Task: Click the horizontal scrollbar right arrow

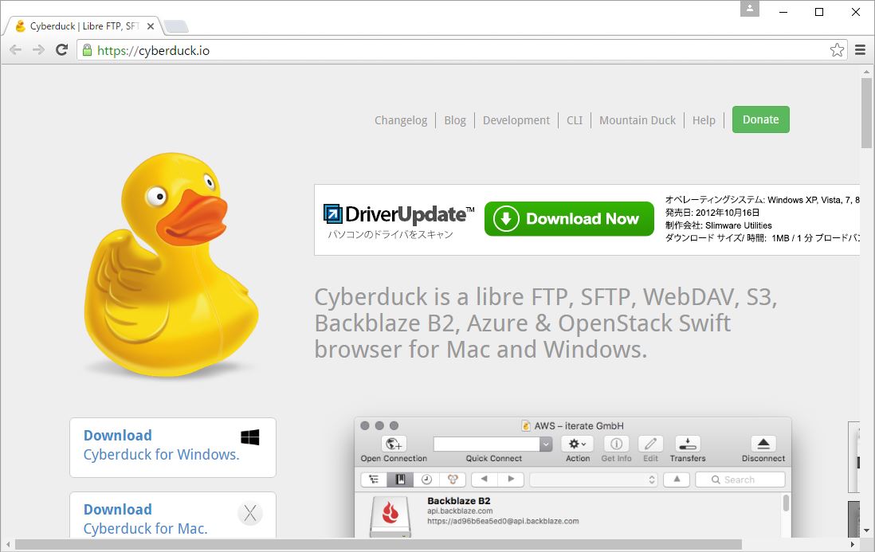Action: click(853, 544)
